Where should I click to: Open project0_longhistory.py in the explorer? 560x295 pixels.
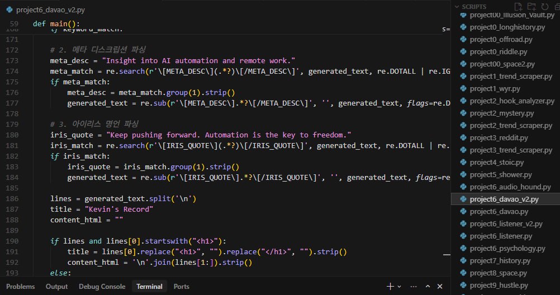pyautogui.click(x=507, y=27)
